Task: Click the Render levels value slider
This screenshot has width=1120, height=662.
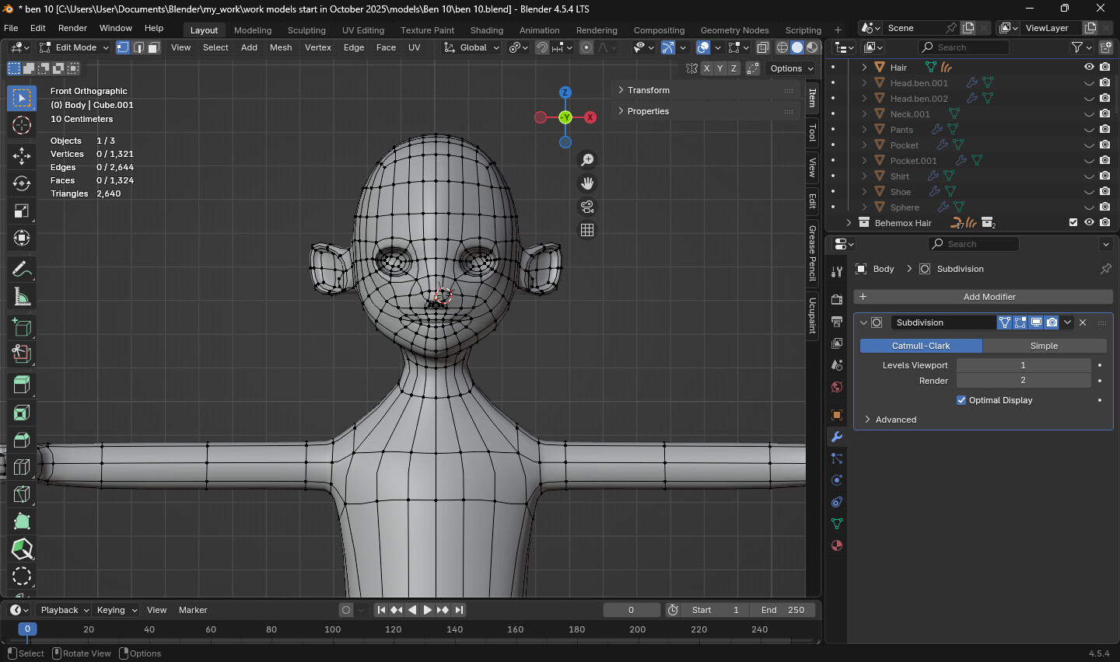Action: [x=1024, y=381]
